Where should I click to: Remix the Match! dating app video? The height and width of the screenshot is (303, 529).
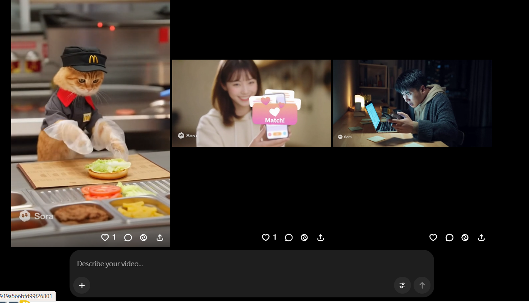click(x=304, y=237)
